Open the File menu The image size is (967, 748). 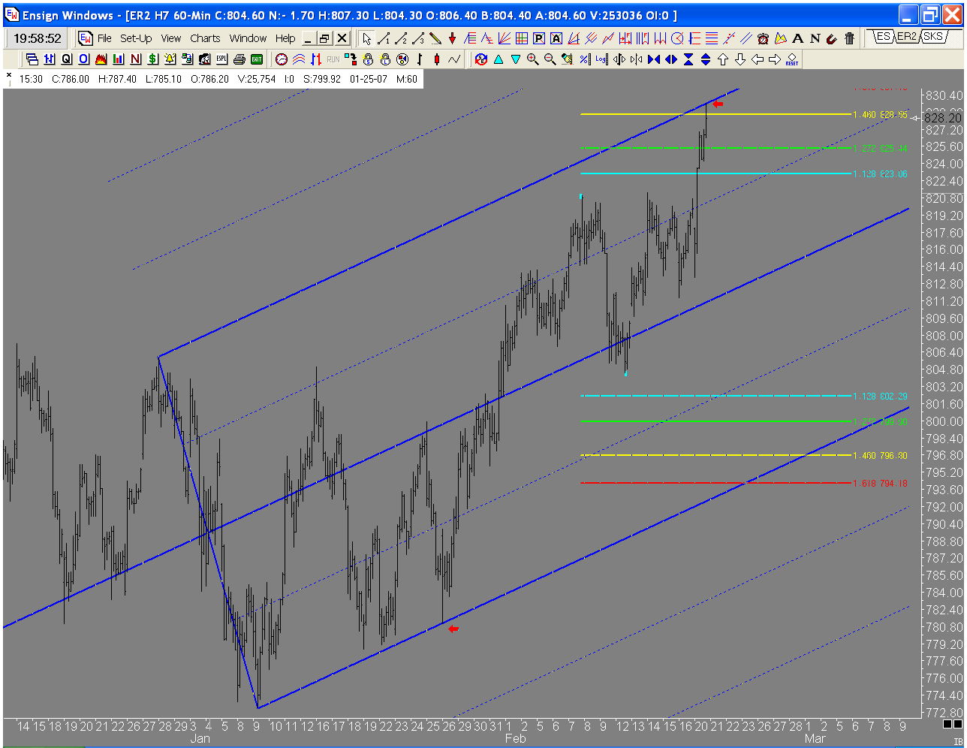[x=104, y=38]
